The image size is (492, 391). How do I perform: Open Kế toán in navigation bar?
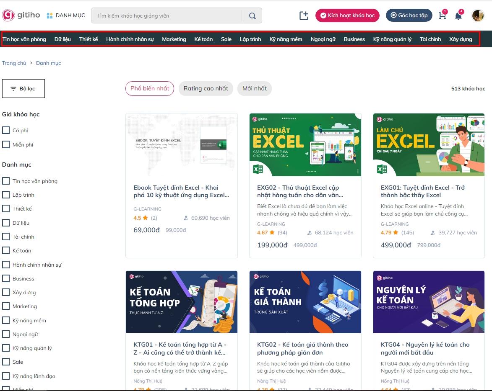(x=203, y=39)
